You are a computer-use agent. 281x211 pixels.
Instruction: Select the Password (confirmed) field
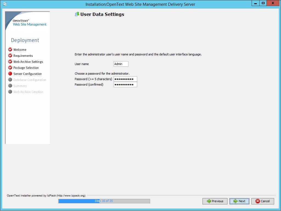pyautogui.click(x=125, y=85)
